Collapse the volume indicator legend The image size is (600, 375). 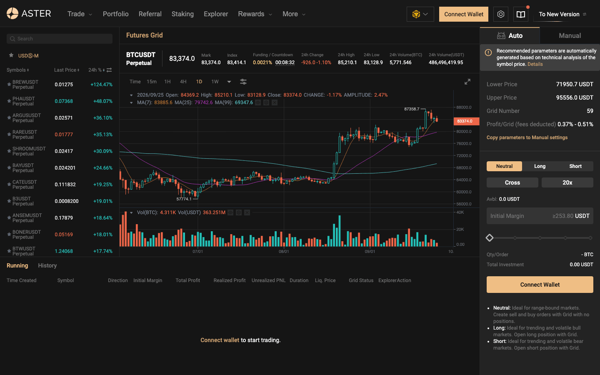(131, 212)
